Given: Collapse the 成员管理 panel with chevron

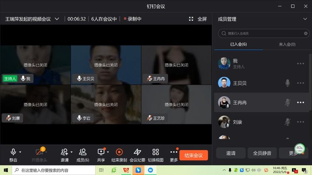Looking at the screenshot, I should tap(305, 19).
